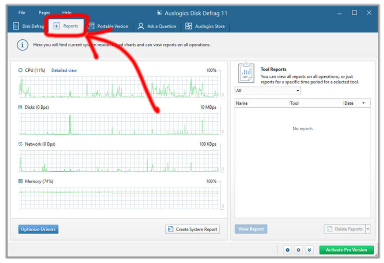The width and height of the screenshot is (384, 263).
Task: Click the Reports tab icon
Action: 56,26
